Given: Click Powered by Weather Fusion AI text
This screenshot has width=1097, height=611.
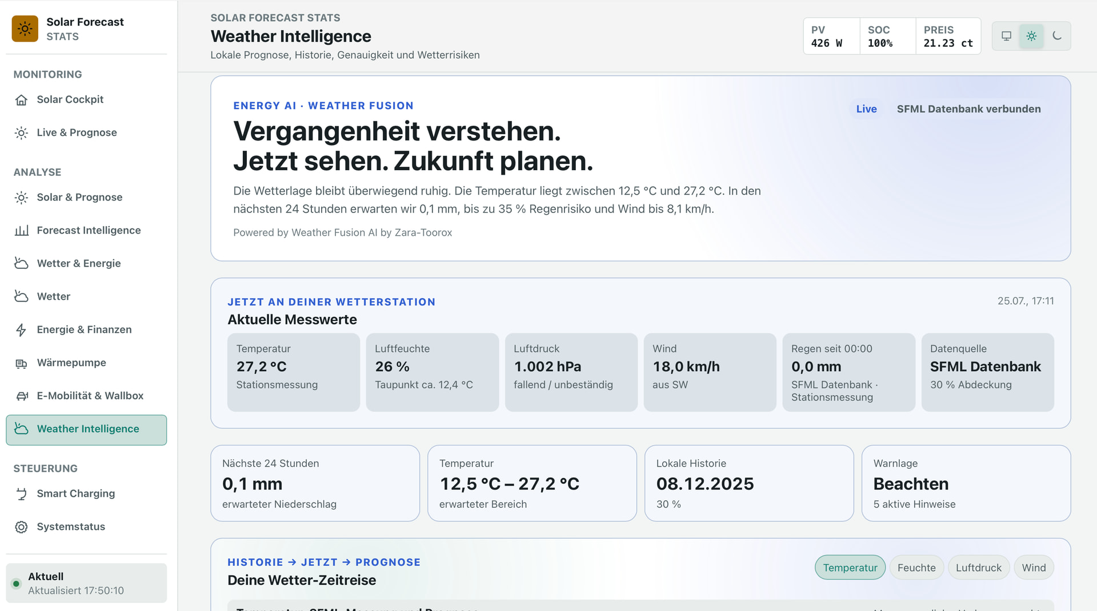Looking at the screenshot, I should pyautogui.click(x=343, y=232).
